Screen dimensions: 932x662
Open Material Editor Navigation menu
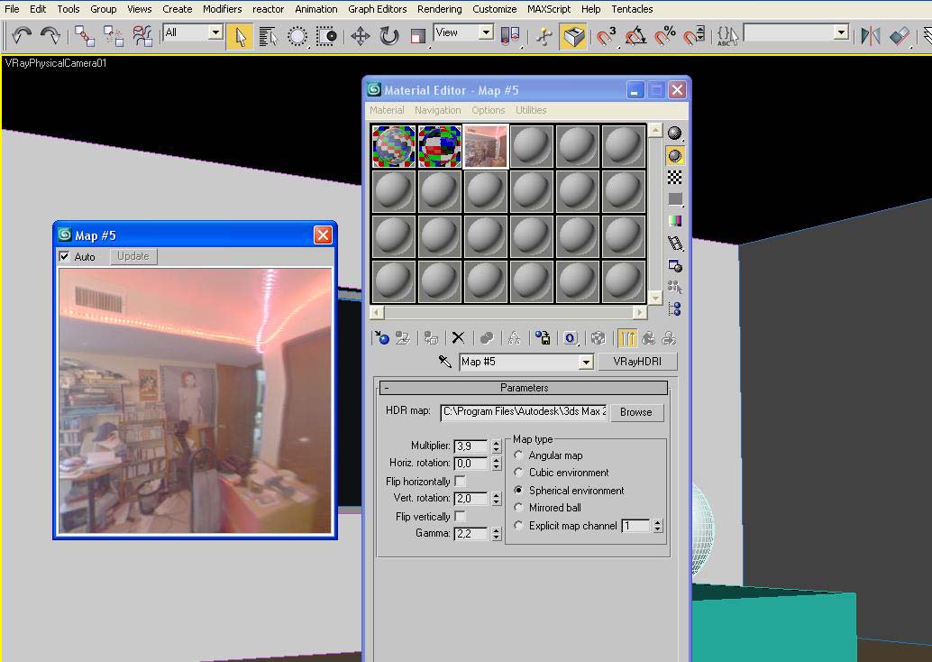pyautogui.click(x=437, y=110)
